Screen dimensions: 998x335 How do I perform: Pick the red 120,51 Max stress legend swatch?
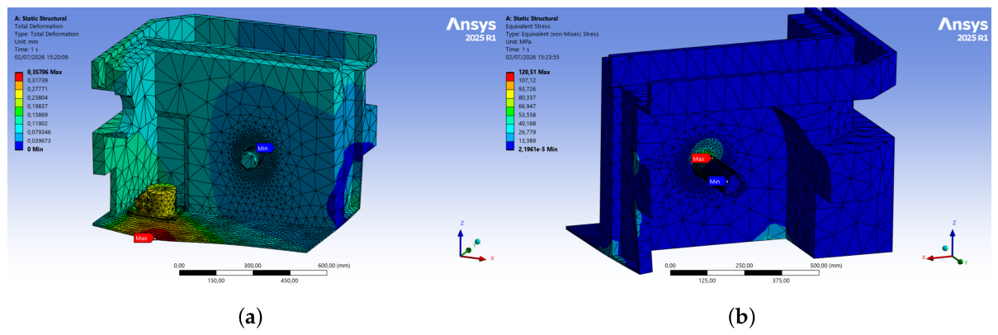click(x=508, y=74)
